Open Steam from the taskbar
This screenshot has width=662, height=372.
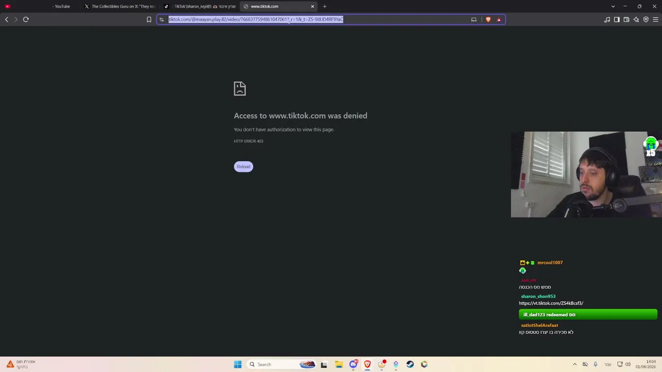pyautogui.click(x=410, y=365)
